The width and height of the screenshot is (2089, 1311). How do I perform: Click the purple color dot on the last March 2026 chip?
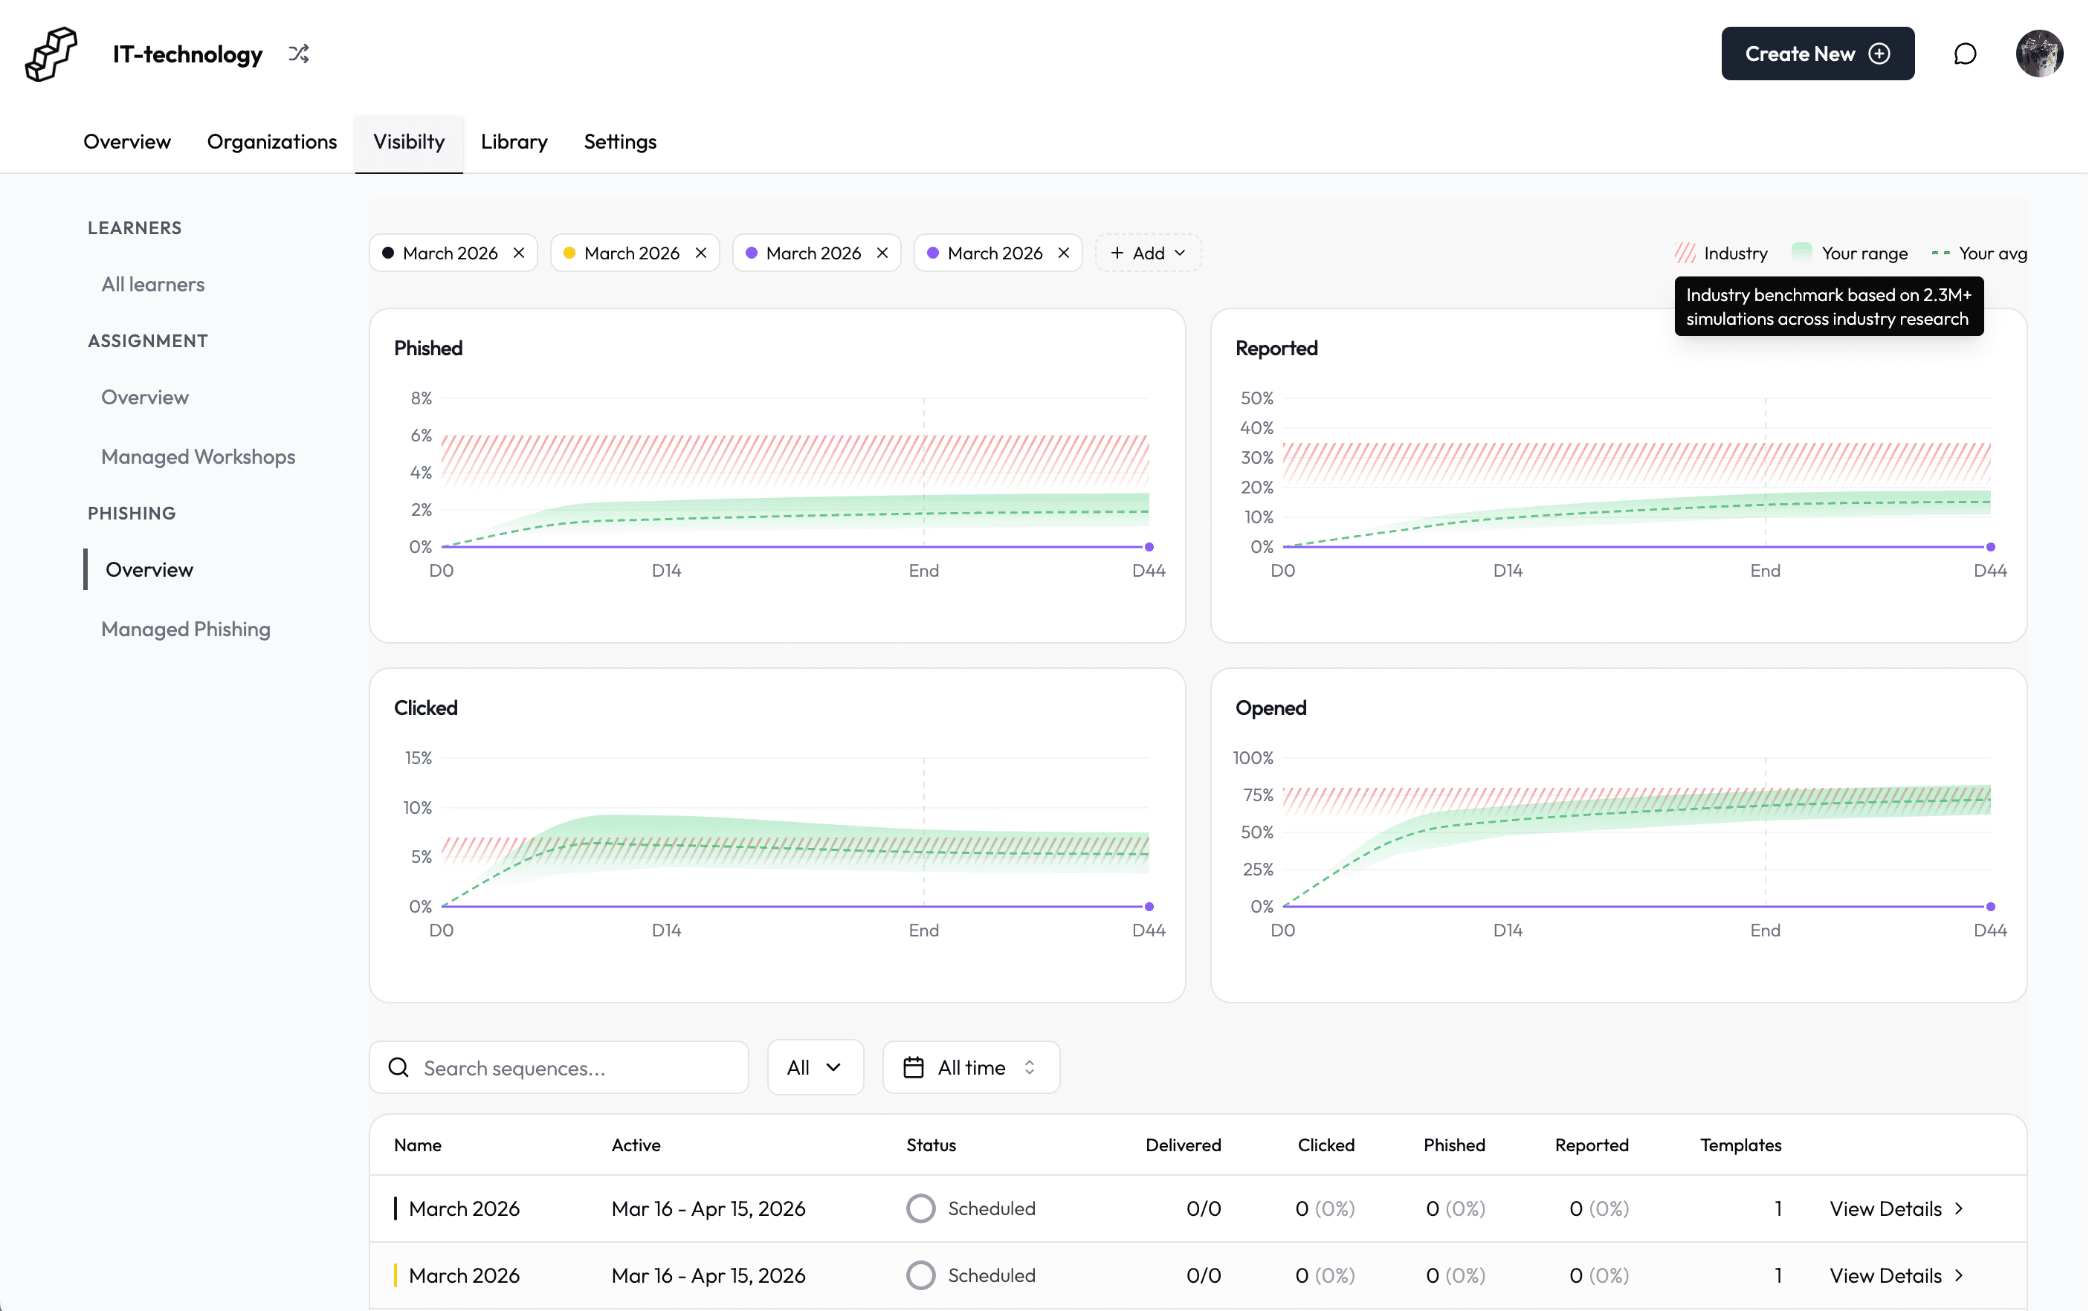933,253
